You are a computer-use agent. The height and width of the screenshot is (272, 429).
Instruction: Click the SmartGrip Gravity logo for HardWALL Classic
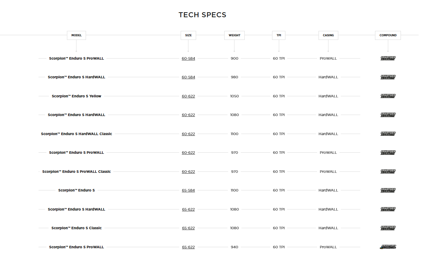388,134
